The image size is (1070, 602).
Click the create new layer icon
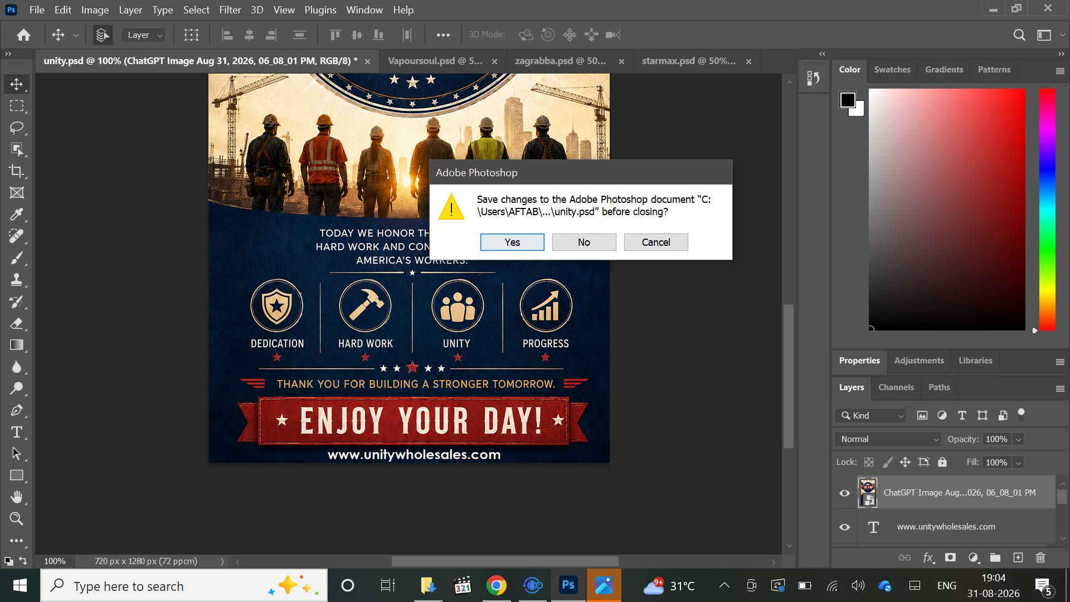[x=1018, y=557]
